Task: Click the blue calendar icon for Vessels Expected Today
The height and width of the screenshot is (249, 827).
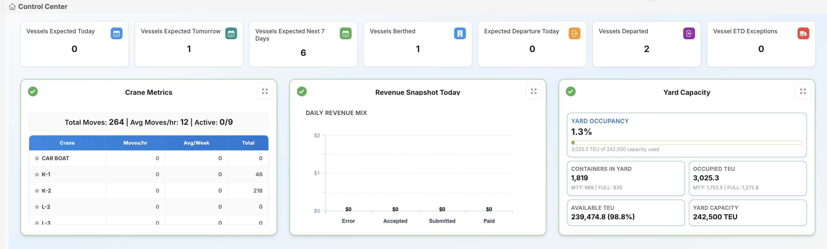Action: [x=116, y=33]
